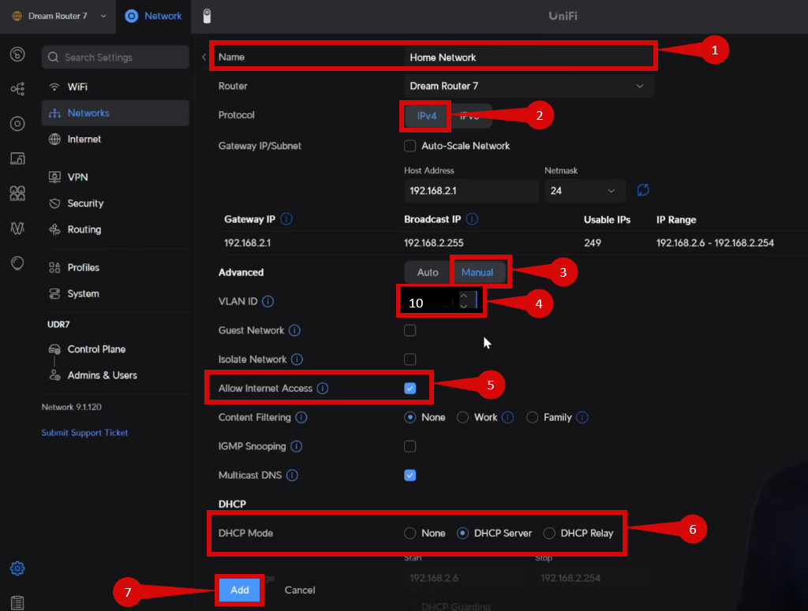808x611 pixels.
Task: Open the Topology icon in left rail
Action: pyautogui.click(x=17, y=88)
